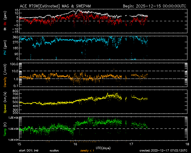Click the Speed (km/s) axis label
Viewport: 191px width, 153px height.
[x=5, y=103]
